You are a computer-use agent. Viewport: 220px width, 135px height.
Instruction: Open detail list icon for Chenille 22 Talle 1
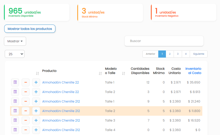coord(15,82)
